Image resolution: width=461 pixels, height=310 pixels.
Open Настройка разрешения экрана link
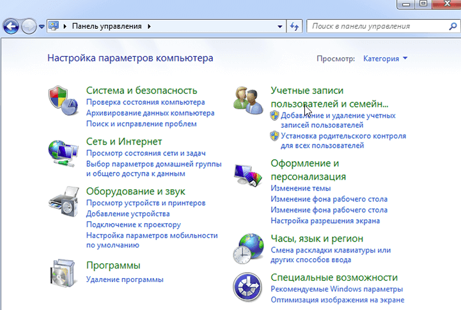[x=325, y=221]
